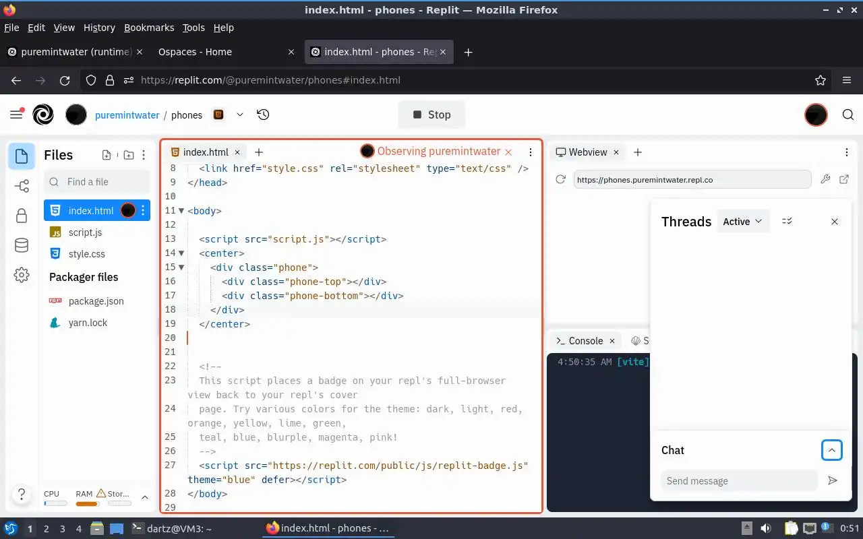Open a new Firefox tab
Image resolution: width=863 pixels, height=539 pixels.
point(468,52)
